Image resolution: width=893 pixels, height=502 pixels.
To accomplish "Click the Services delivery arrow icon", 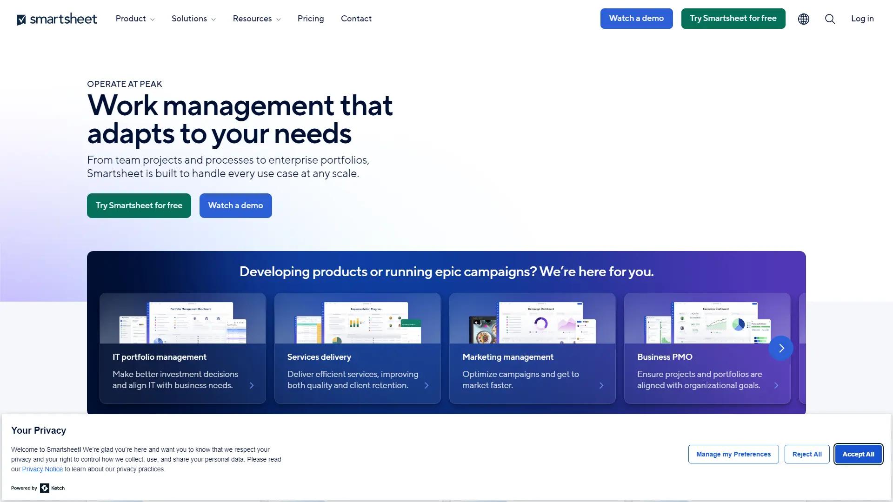I will 427,385.
